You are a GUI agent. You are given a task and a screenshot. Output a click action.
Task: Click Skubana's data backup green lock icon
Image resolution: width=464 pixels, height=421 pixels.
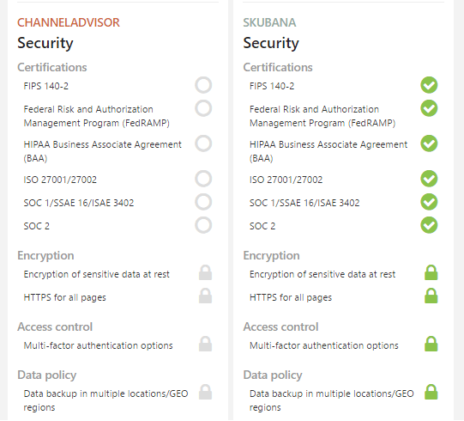point(431,392)
